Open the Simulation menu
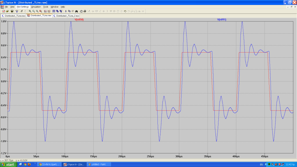Screen dimensions: 297x167 pos(36,7)
